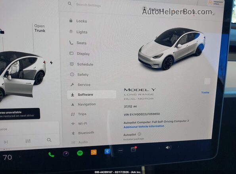Increase temperature with arrow beside 70
This screenshot has width=236, height=174.
[20, 157]
